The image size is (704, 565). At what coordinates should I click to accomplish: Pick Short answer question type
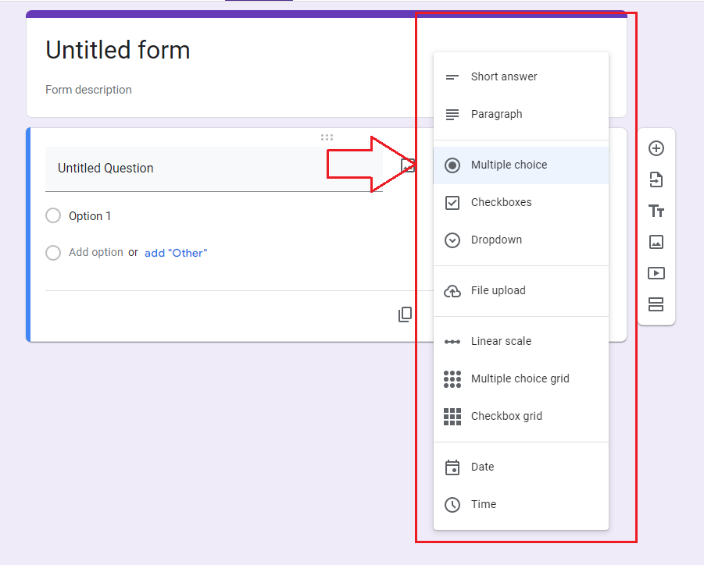tap(521, 76)
